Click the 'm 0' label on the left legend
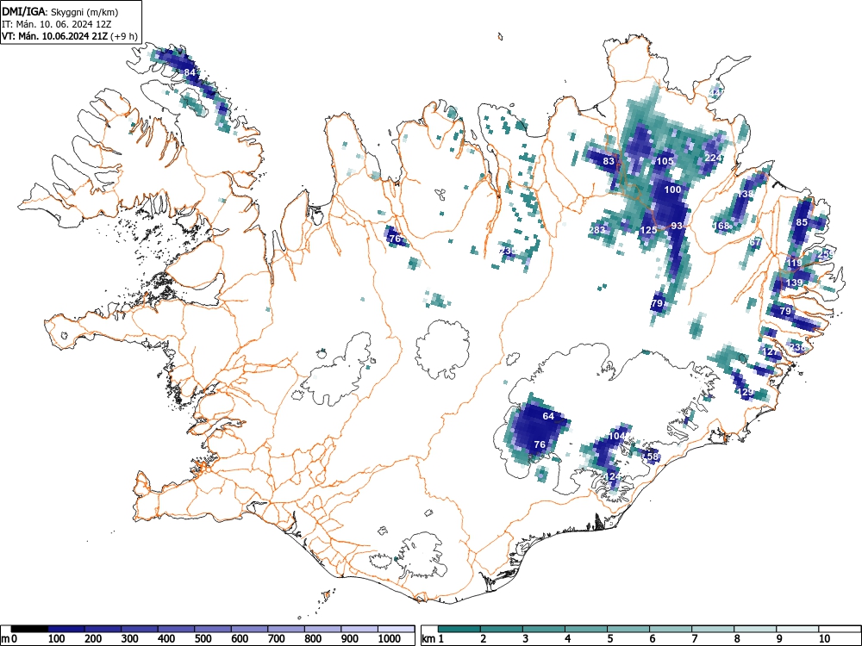Viewport: 862px width, 646px height. click(9, 639)
